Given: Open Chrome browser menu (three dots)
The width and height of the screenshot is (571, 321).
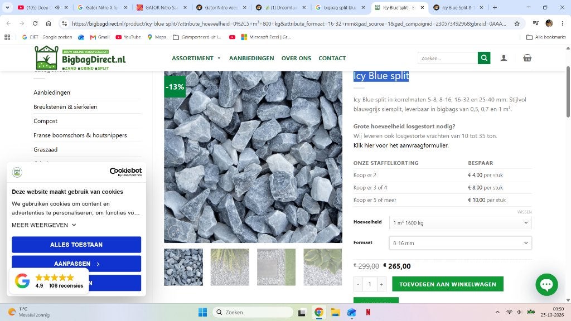Looking at the screenshot, I should (562, 23).
